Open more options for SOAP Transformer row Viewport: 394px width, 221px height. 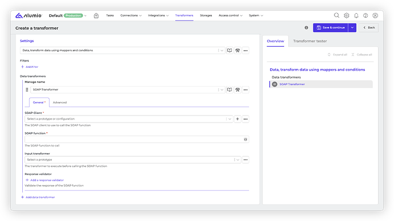tap(246, 89)
